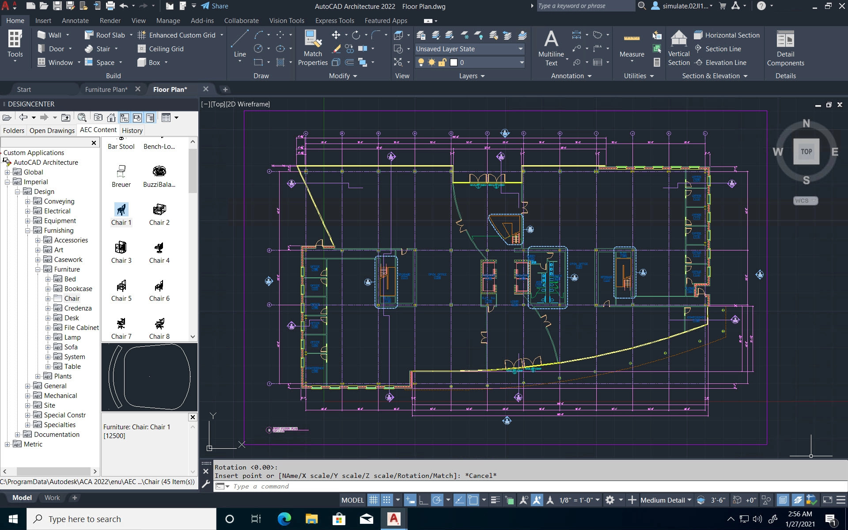The height and width of the screenshot is (530, 848).
Task: Toggle grid display in the status bar
Action: pyautogui.click(x=373, y=500)
